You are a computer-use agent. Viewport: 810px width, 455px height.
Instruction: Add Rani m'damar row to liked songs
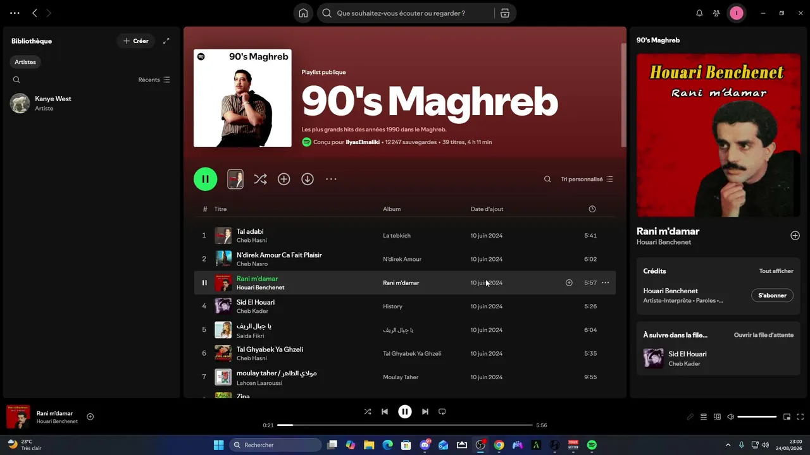[569, 283]
